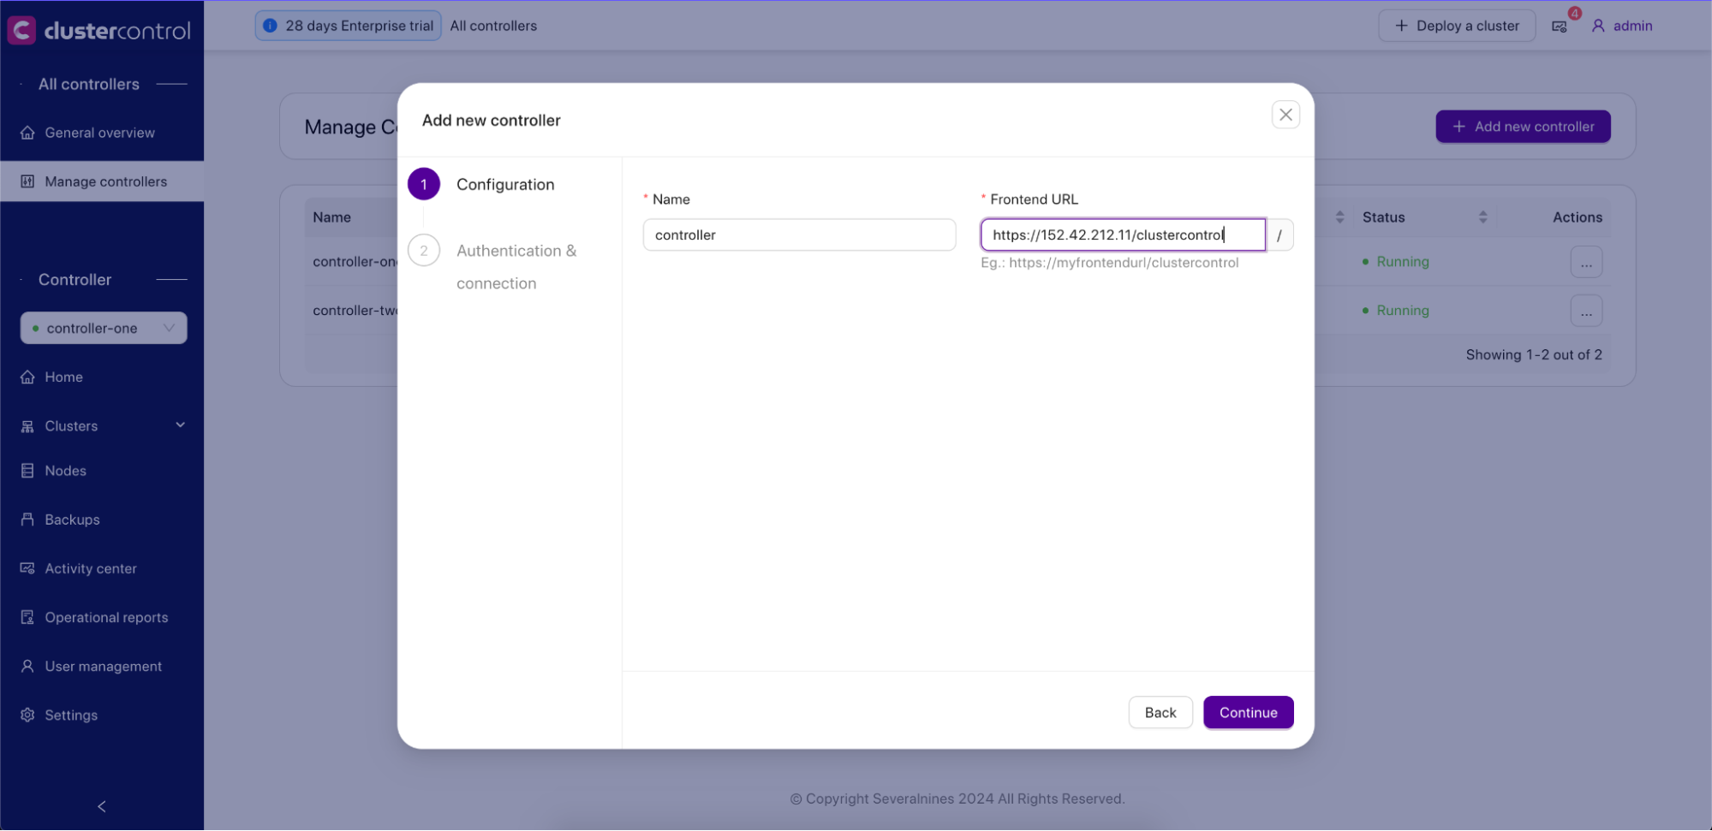Viewport: 1712px width, 831px height.
Task: Expand the Clusters submenu chevron
Action: [x=180, y=425]
